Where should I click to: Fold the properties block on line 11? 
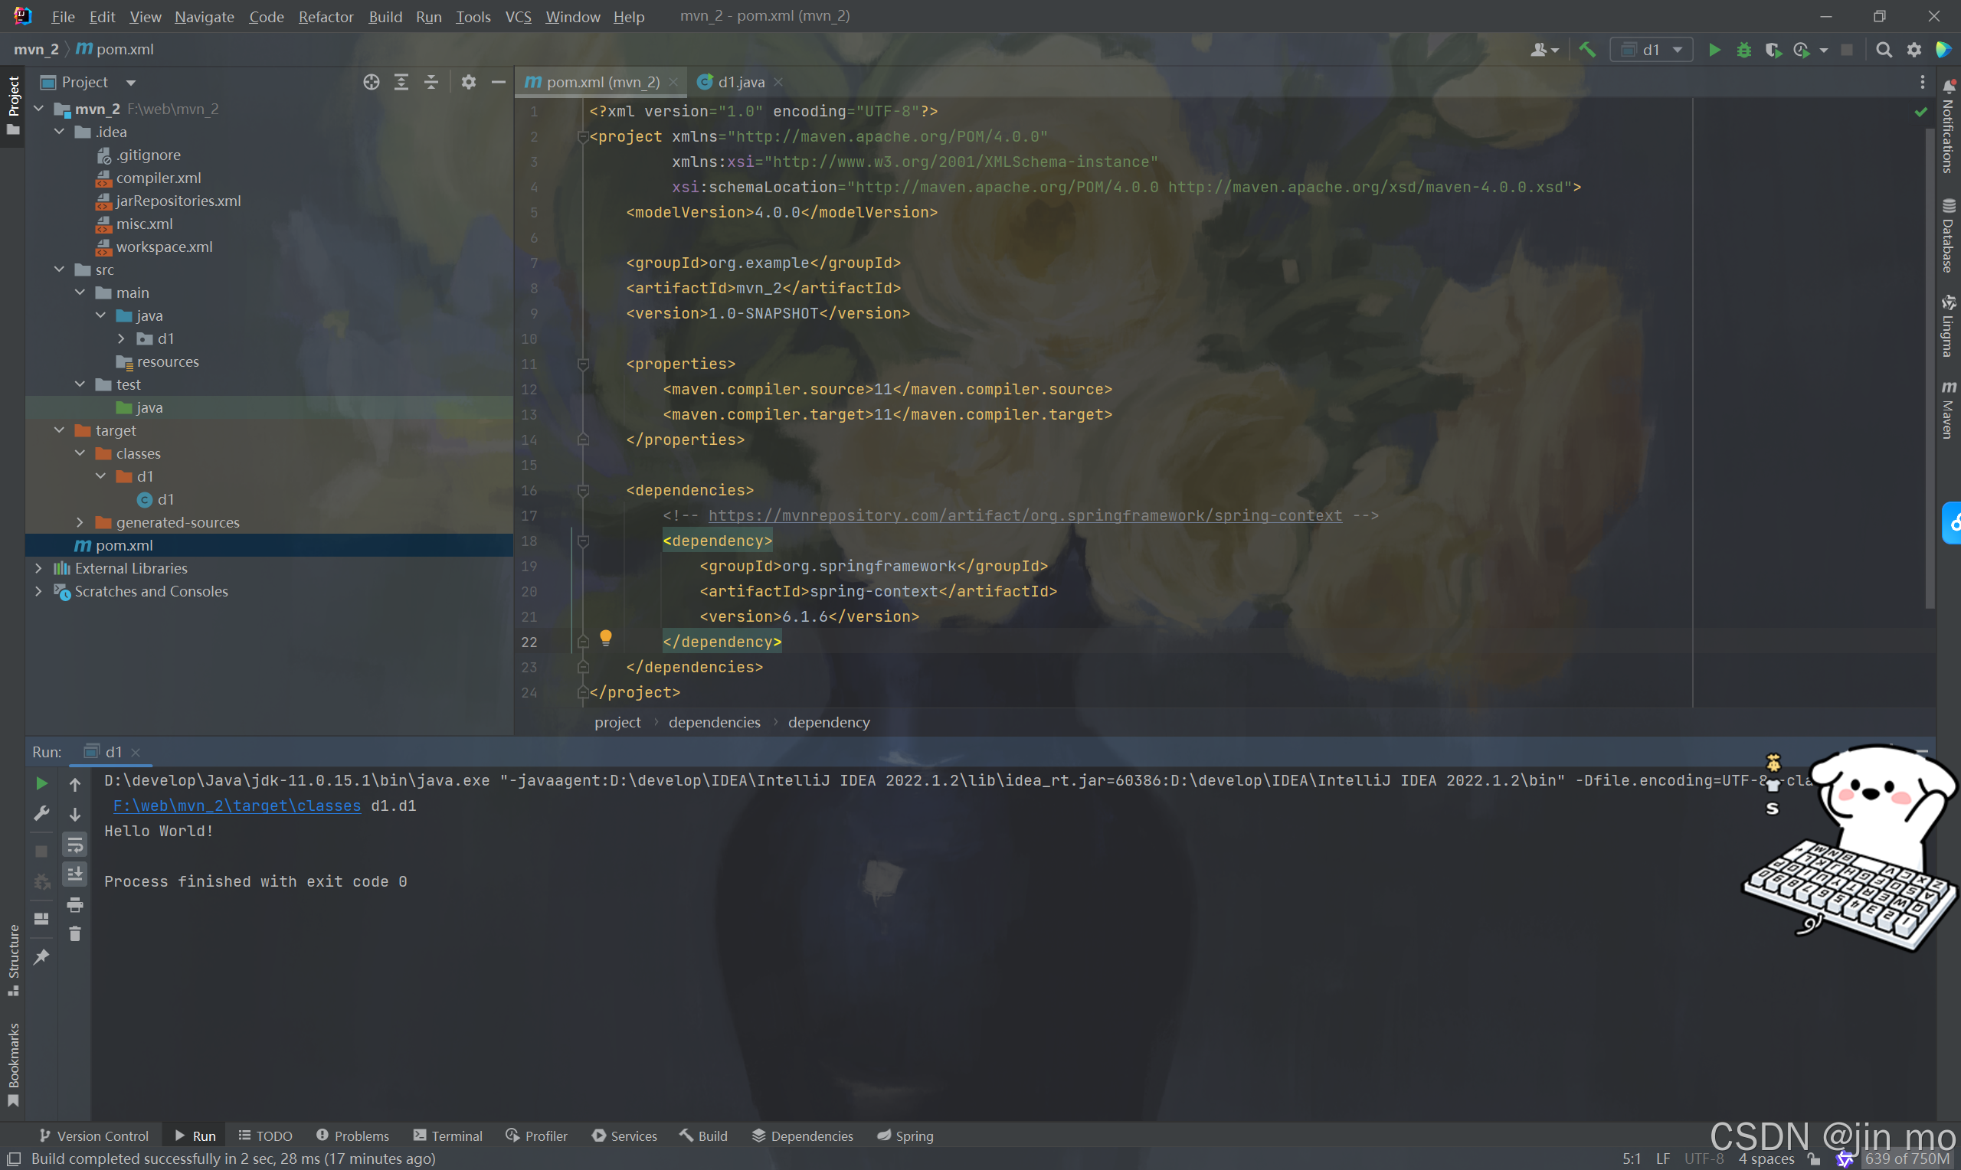tap(584, 364)
